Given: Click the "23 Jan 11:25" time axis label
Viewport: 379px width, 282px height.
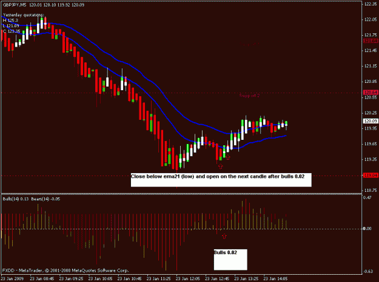Looking at the screenshot, I should click(159, 278).
